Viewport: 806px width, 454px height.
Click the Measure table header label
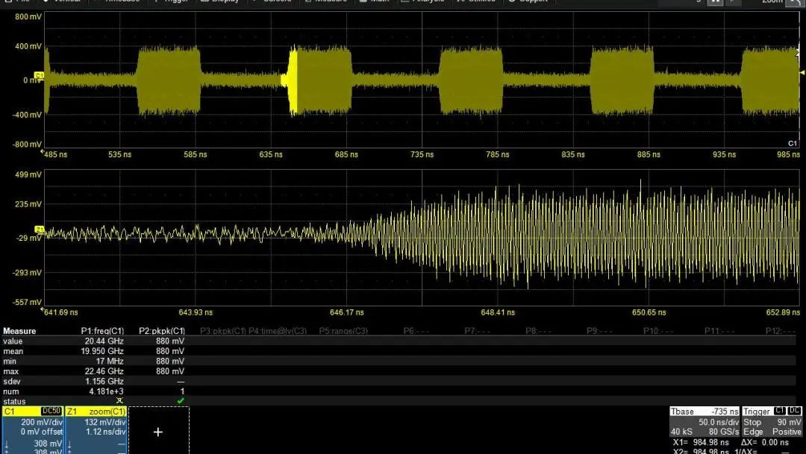[x=19, y=331]
